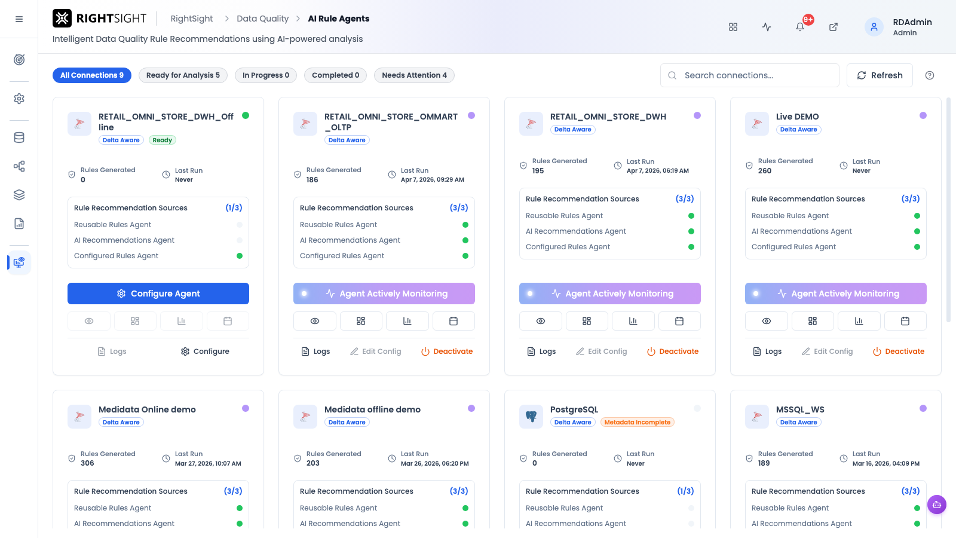Go to Data Quality breadcrumb
The width and height of the screenshot is (956, 538).
coord(262,19)
